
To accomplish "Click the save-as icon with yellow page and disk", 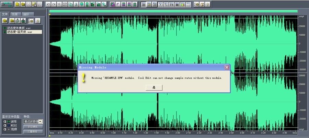I will click(34, 4).
